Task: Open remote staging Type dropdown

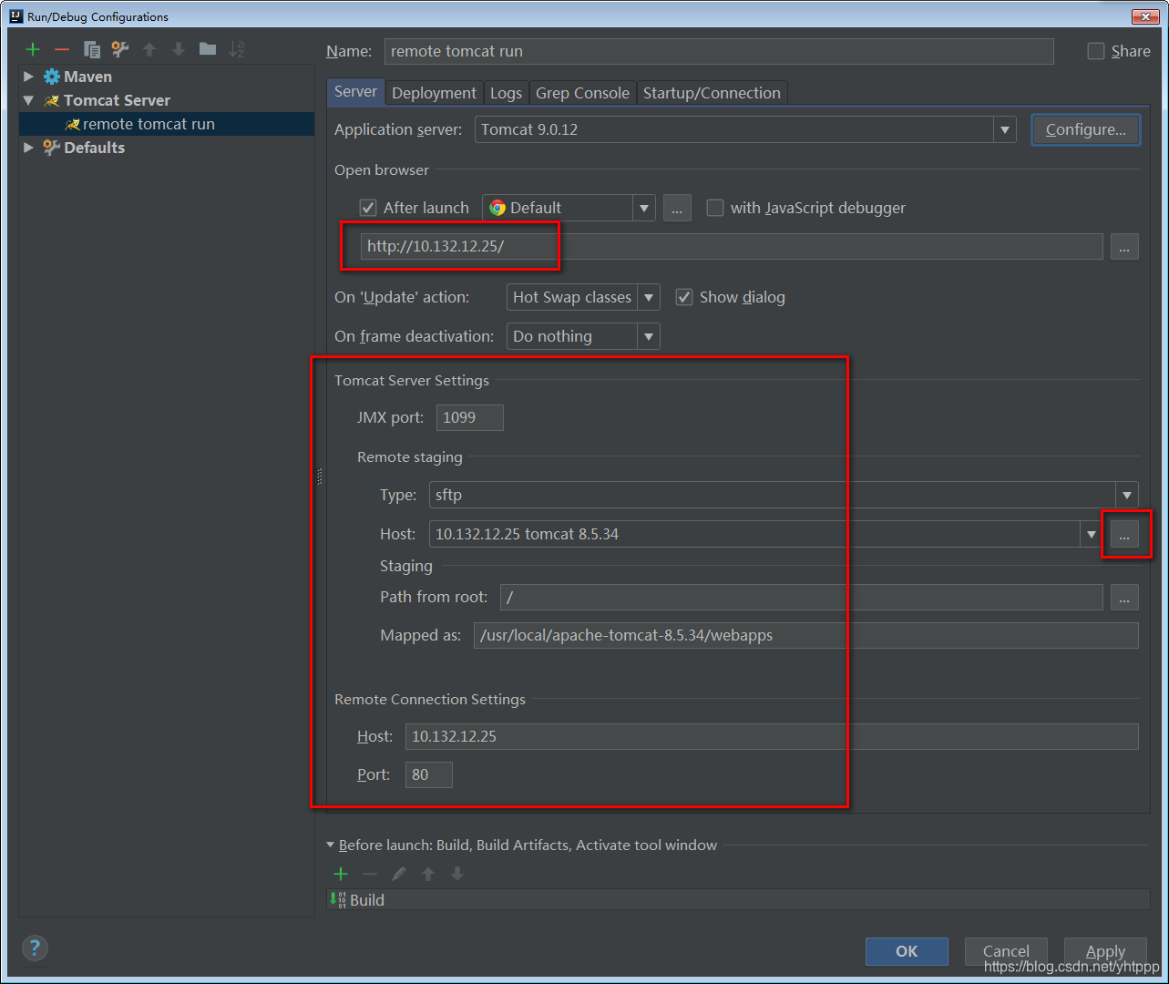Action: tap(1127, 495)
